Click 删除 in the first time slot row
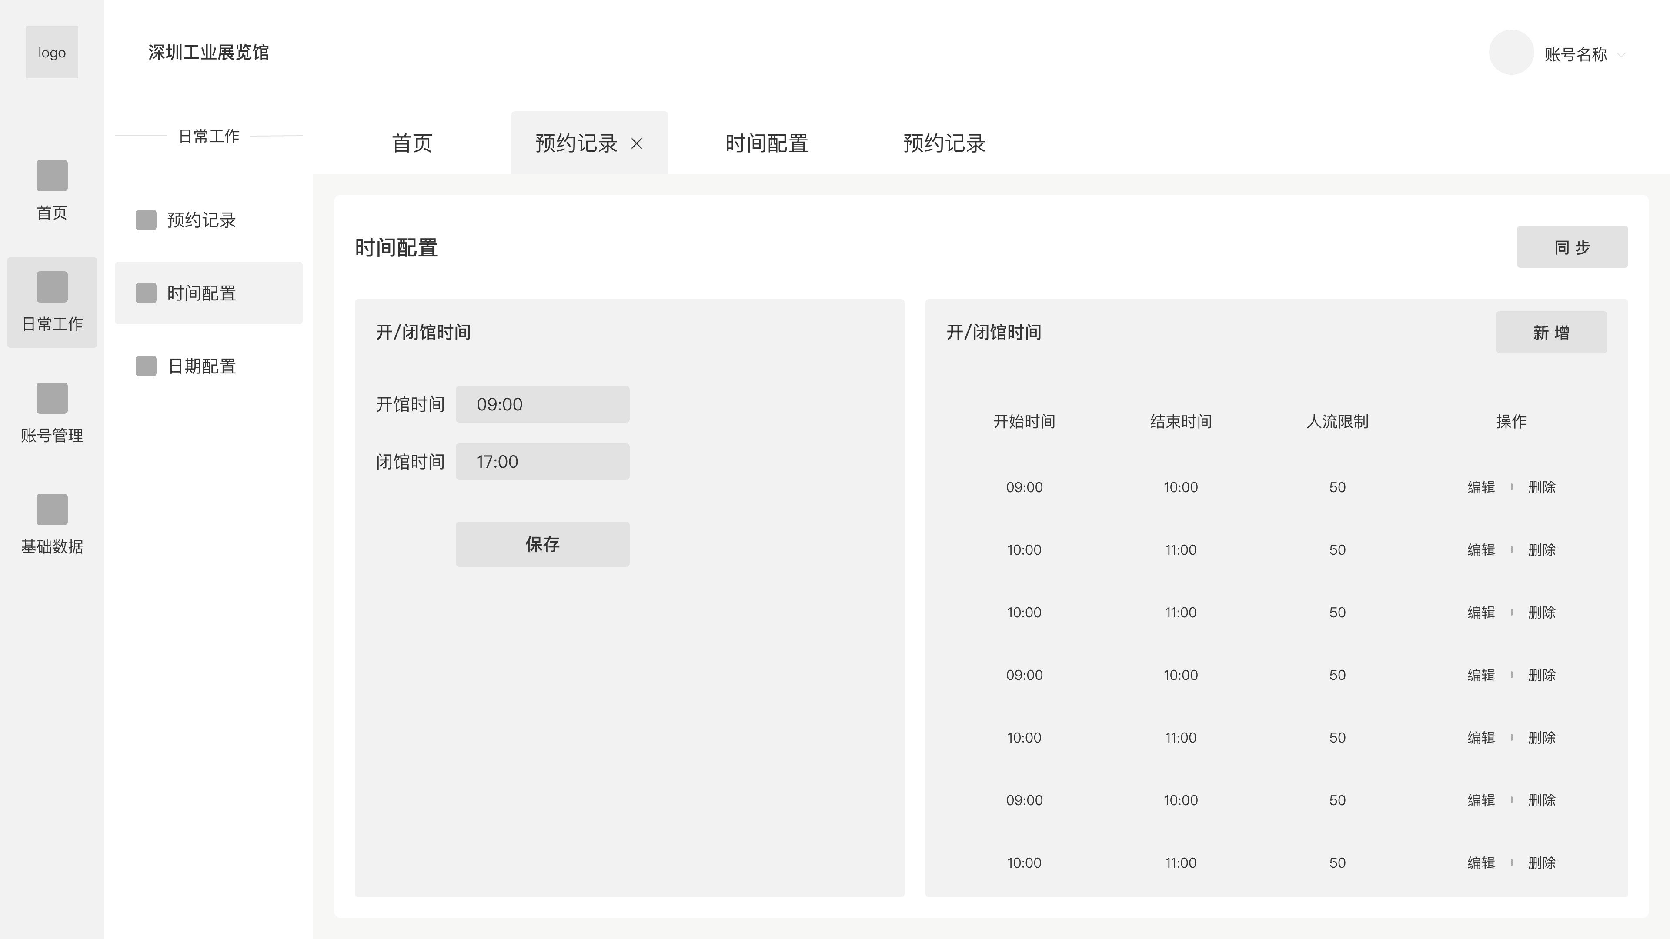The height and width of the screenshot is (939, 1670). click(x=1542, y=487)
